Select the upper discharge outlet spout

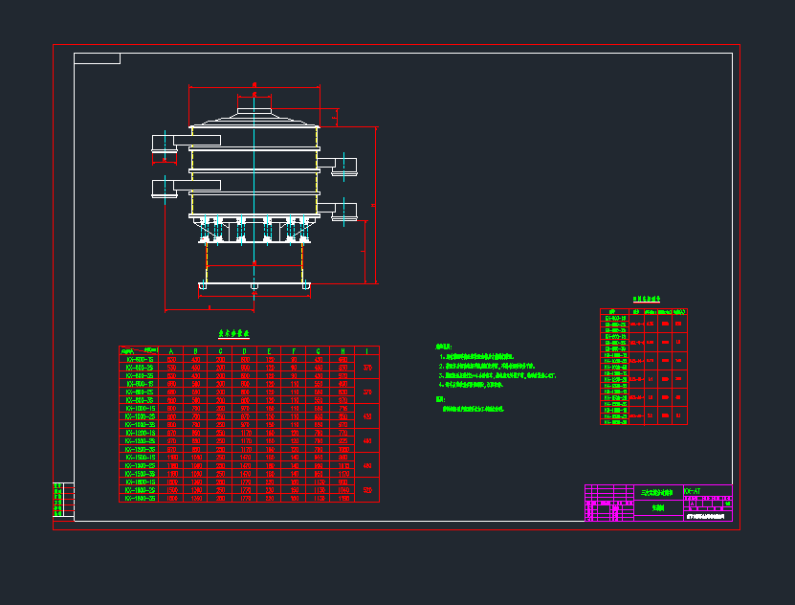pyautogui.click(x=166, y=146)
